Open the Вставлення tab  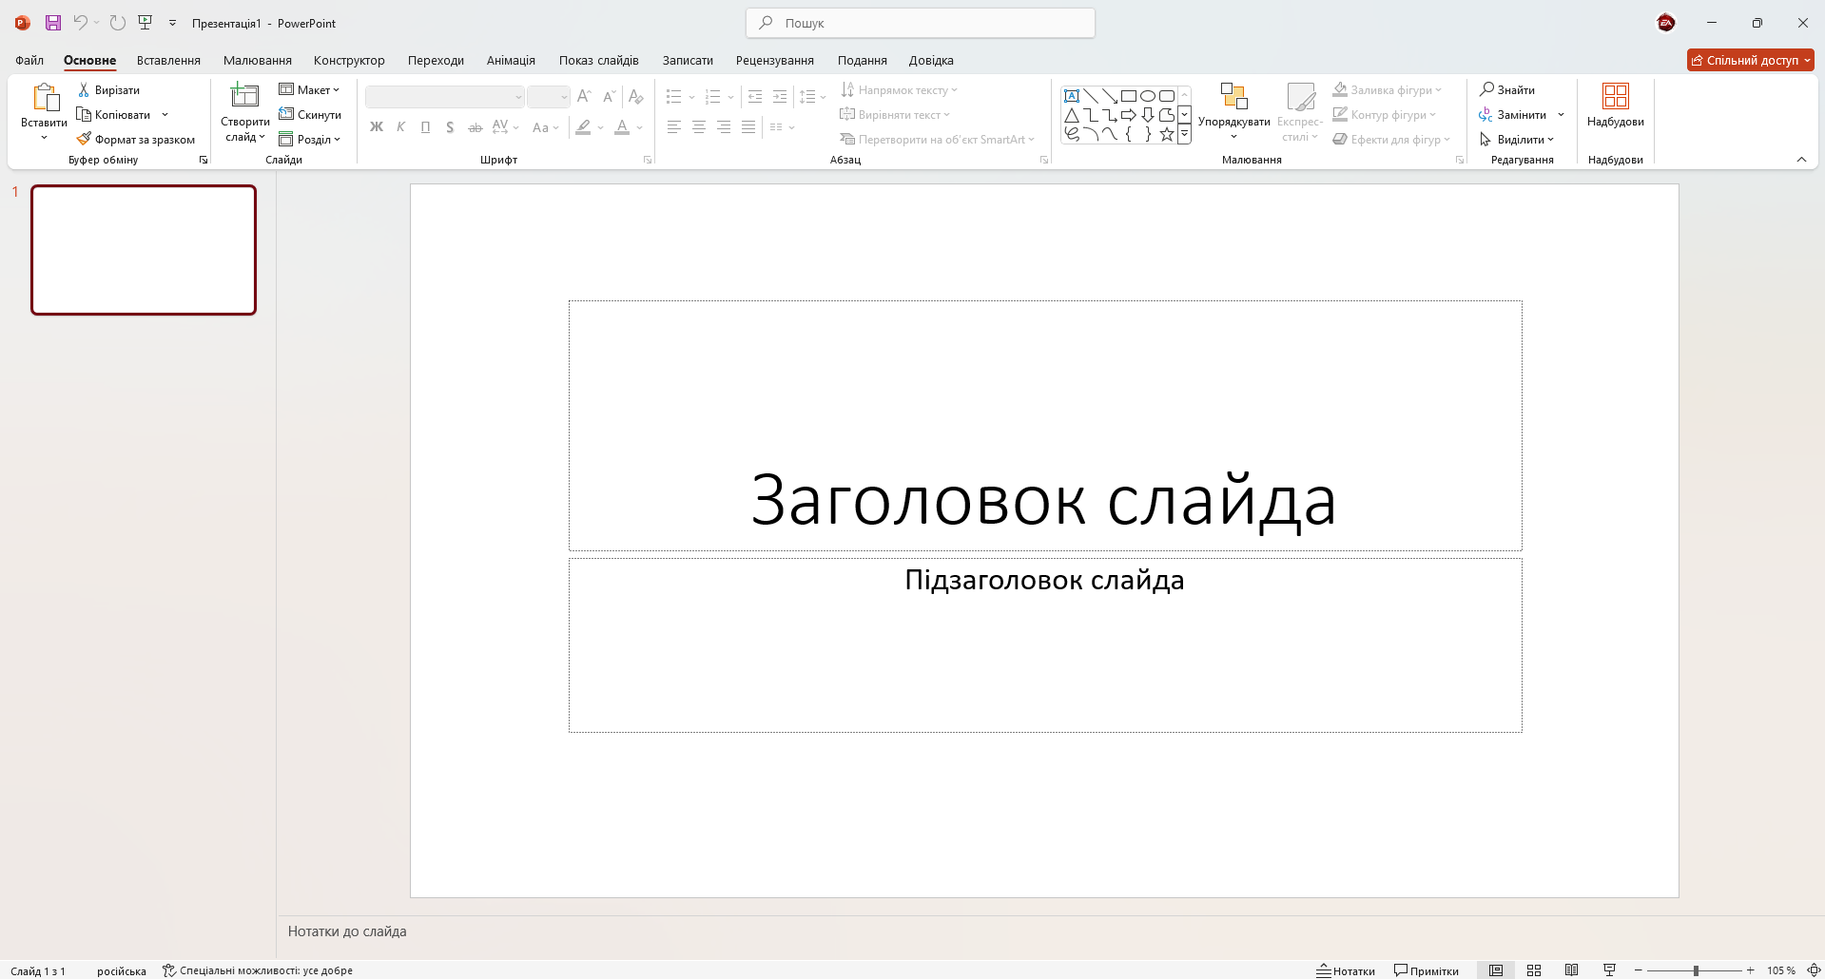click(168, 60)
